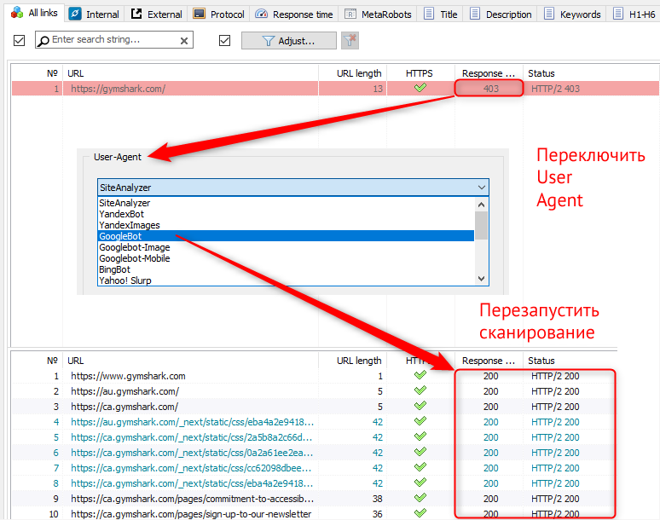Select Yahoo! Slurp in the User-Agent list
660x520 pixels.
click(286, 280)
